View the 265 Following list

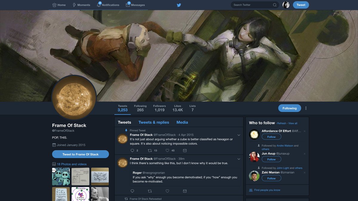140,108
